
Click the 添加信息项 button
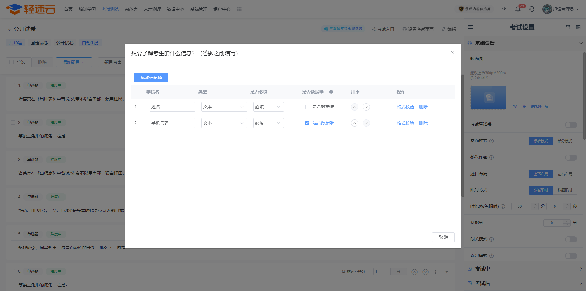(x=151, y=78)
